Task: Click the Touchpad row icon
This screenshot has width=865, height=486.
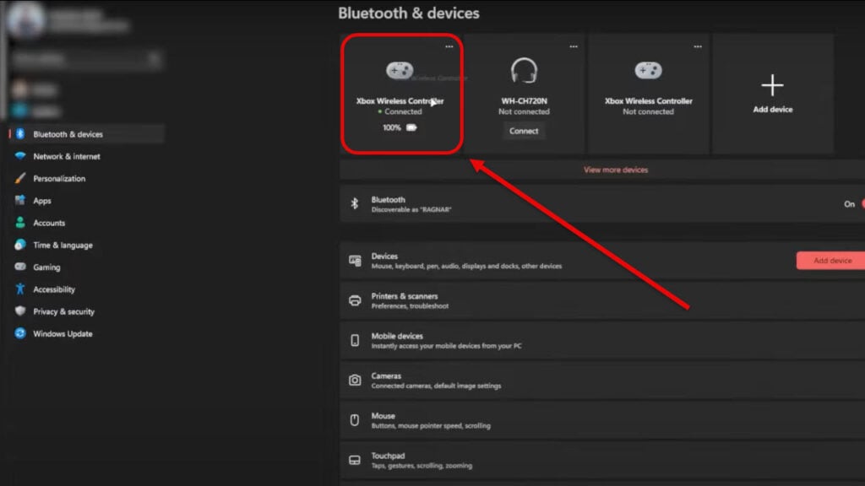Action: click(355, 460)
